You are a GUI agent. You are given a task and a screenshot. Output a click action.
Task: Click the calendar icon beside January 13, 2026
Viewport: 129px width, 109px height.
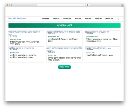11,40
